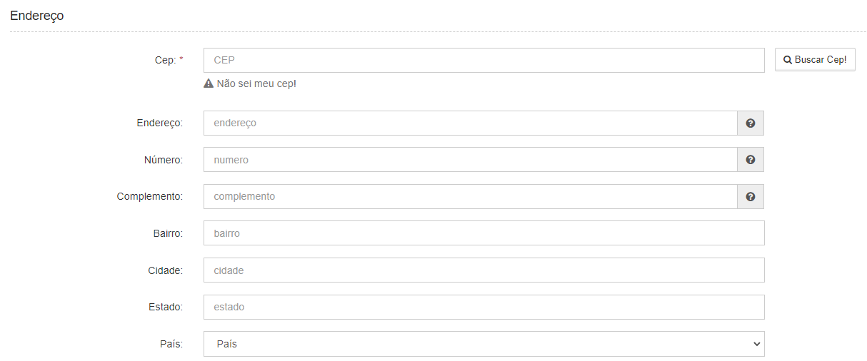Viewport: 867px width, 361px height.
Task: Click the Número field help icon
Action: pos(751,160)
